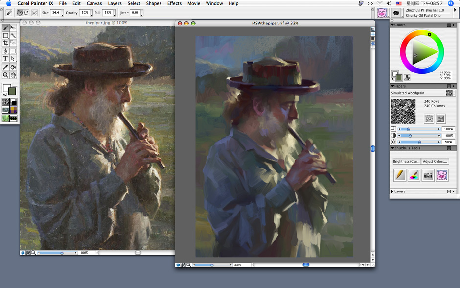Swap main and additional colors in toolbox
Viewport: 460px width, 288px height.
point(5,95)
